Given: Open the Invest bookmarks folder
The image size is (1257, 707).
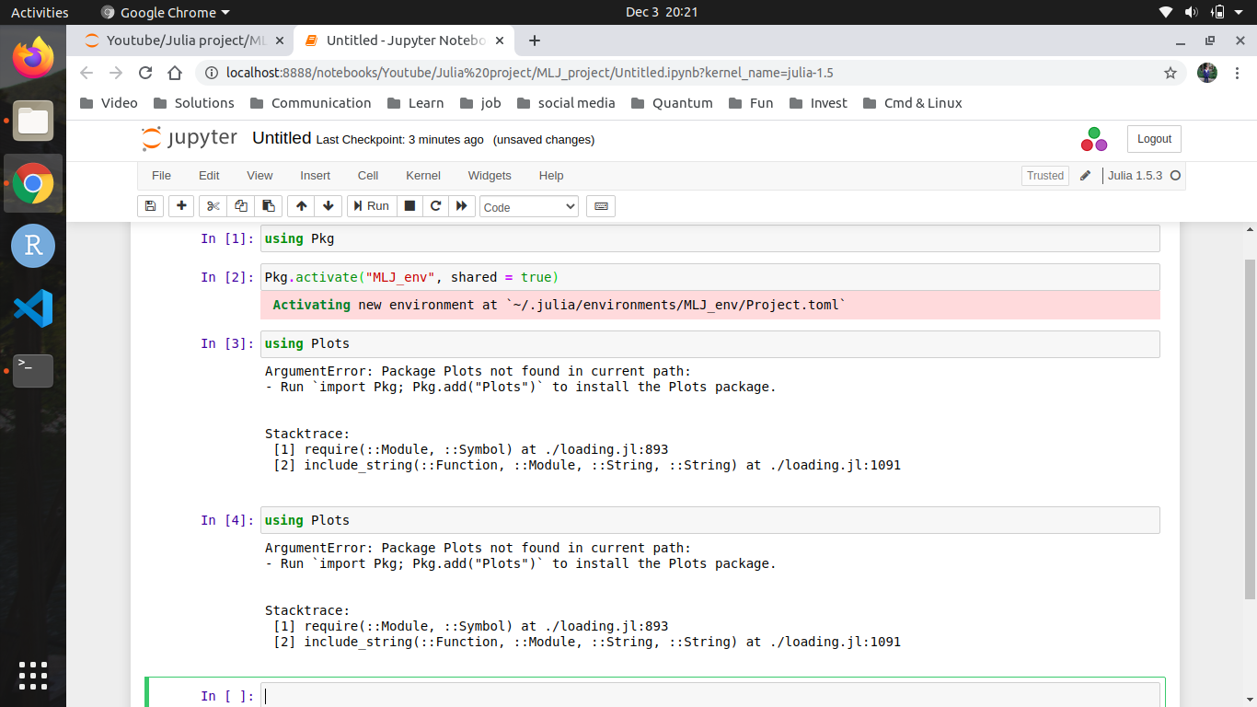Looking at the screenshot, I should (816, 103).
